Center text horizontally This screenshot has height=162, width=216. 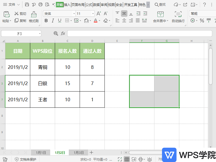(x=124, y=21)
